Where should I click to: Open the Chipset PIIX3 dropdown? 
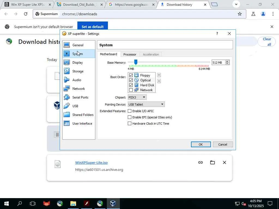point(137,97)
